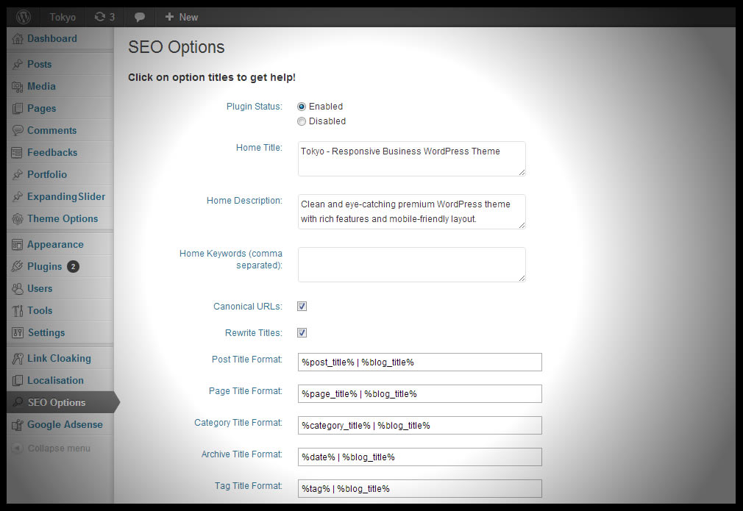Click into the Home Keywords text area
Screen dimensions: 743x511
tap(411, 264)
